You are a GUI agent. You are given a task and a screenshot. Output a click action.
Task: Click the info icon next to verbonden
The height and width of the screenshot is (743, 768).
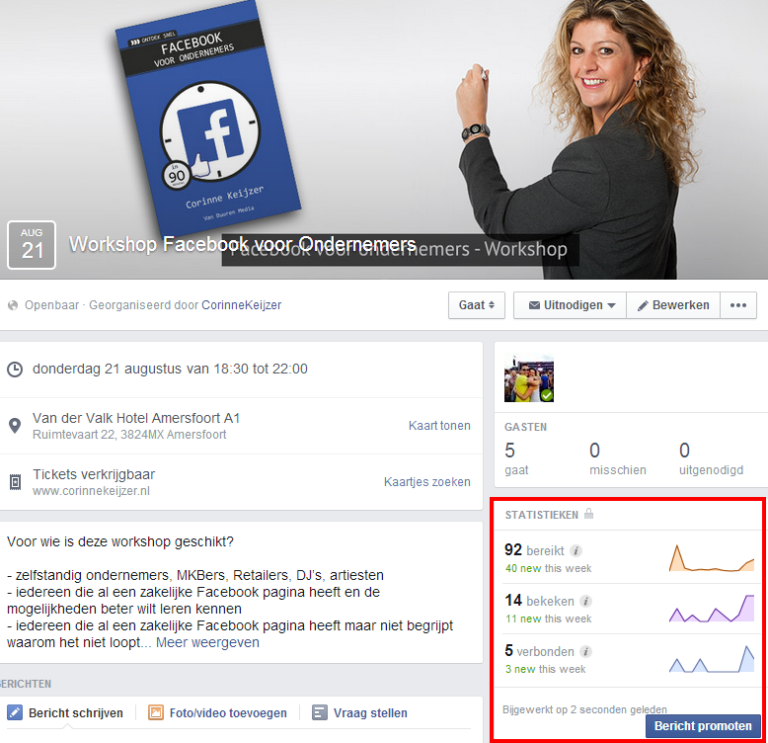(585, 651)
